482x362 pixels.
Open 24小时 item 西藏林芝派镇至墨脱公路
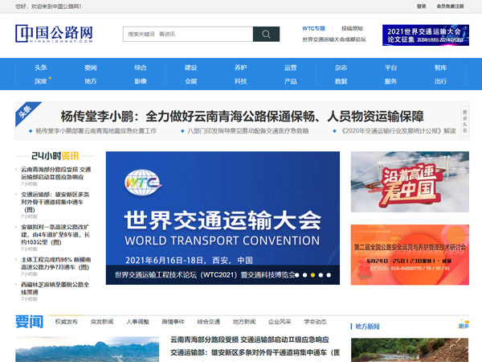point(55,288)
